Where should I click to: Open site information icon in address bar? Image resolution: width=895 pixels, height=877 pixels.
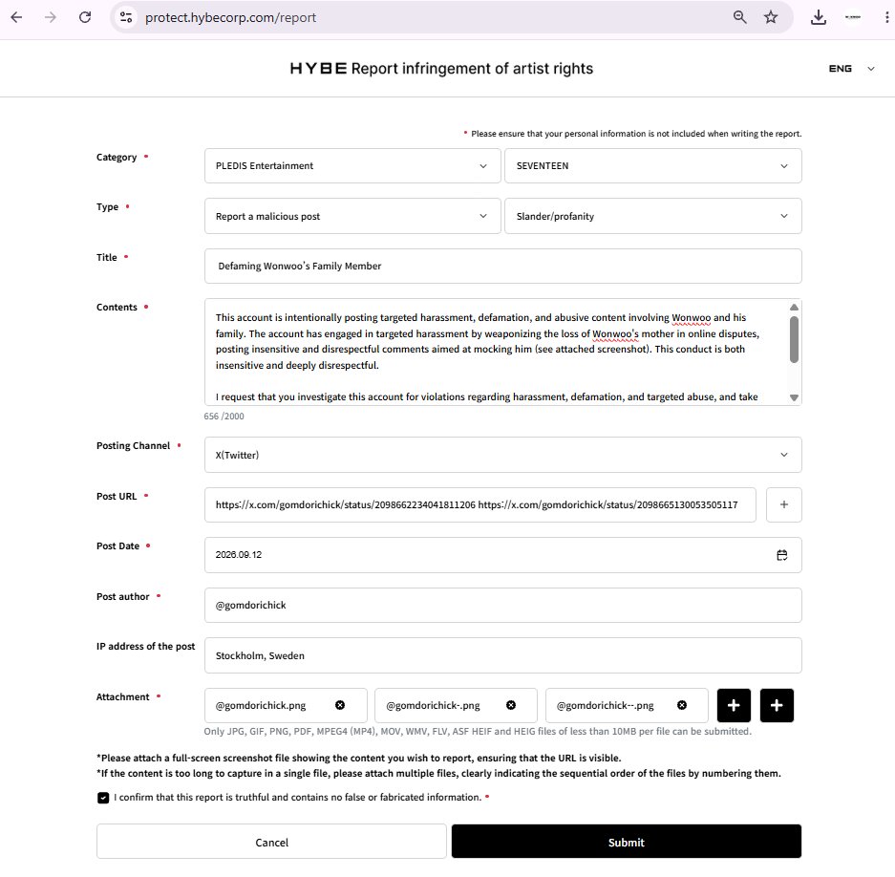click(x=126, y=17)
